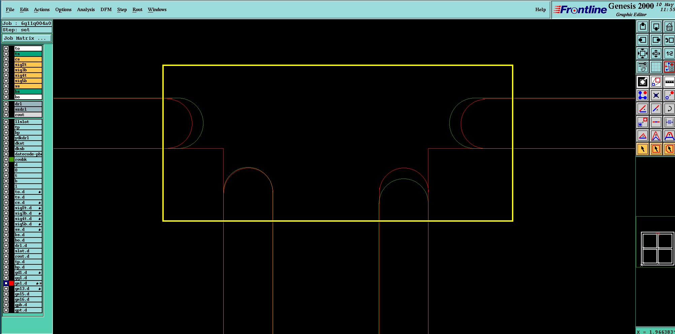Click the horizontal red-blue line segment icon
The image size is (675, 334).
click(656, 122)
